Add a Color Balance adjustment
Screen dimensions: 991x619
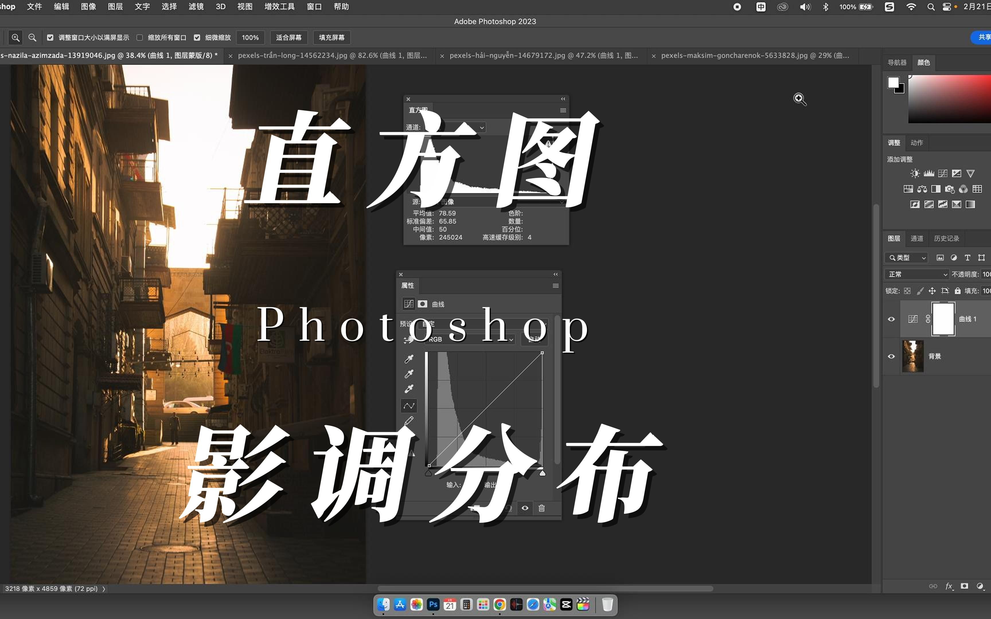pyautogui.click(x=922, y=189)
